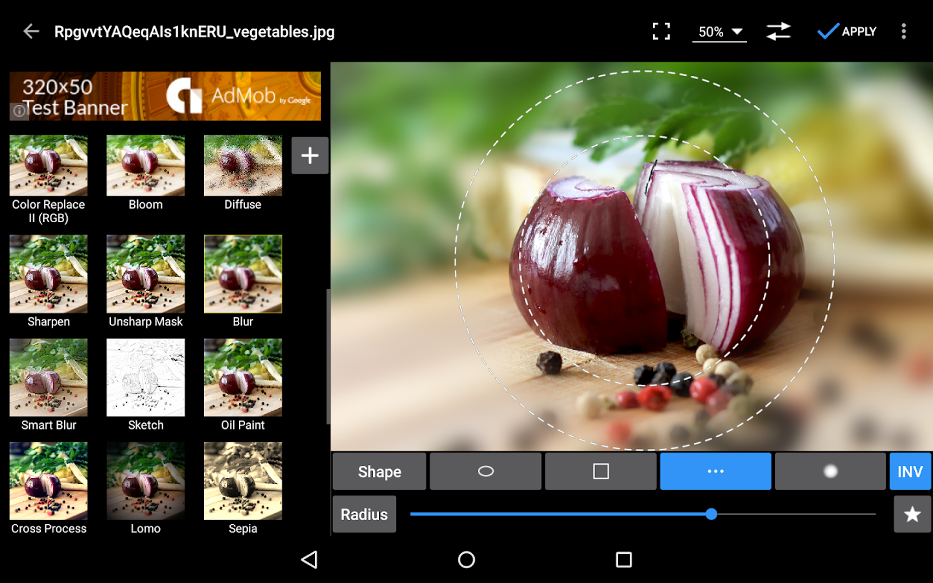Select the Oil Paint effect
The height and width of the screenshot is (583, 933).
click(242, 378)
